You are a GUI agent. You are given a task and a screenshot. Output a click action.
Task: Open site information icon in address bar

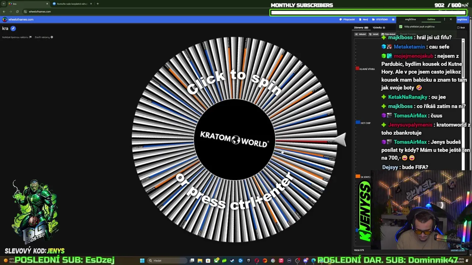point(25,11)
